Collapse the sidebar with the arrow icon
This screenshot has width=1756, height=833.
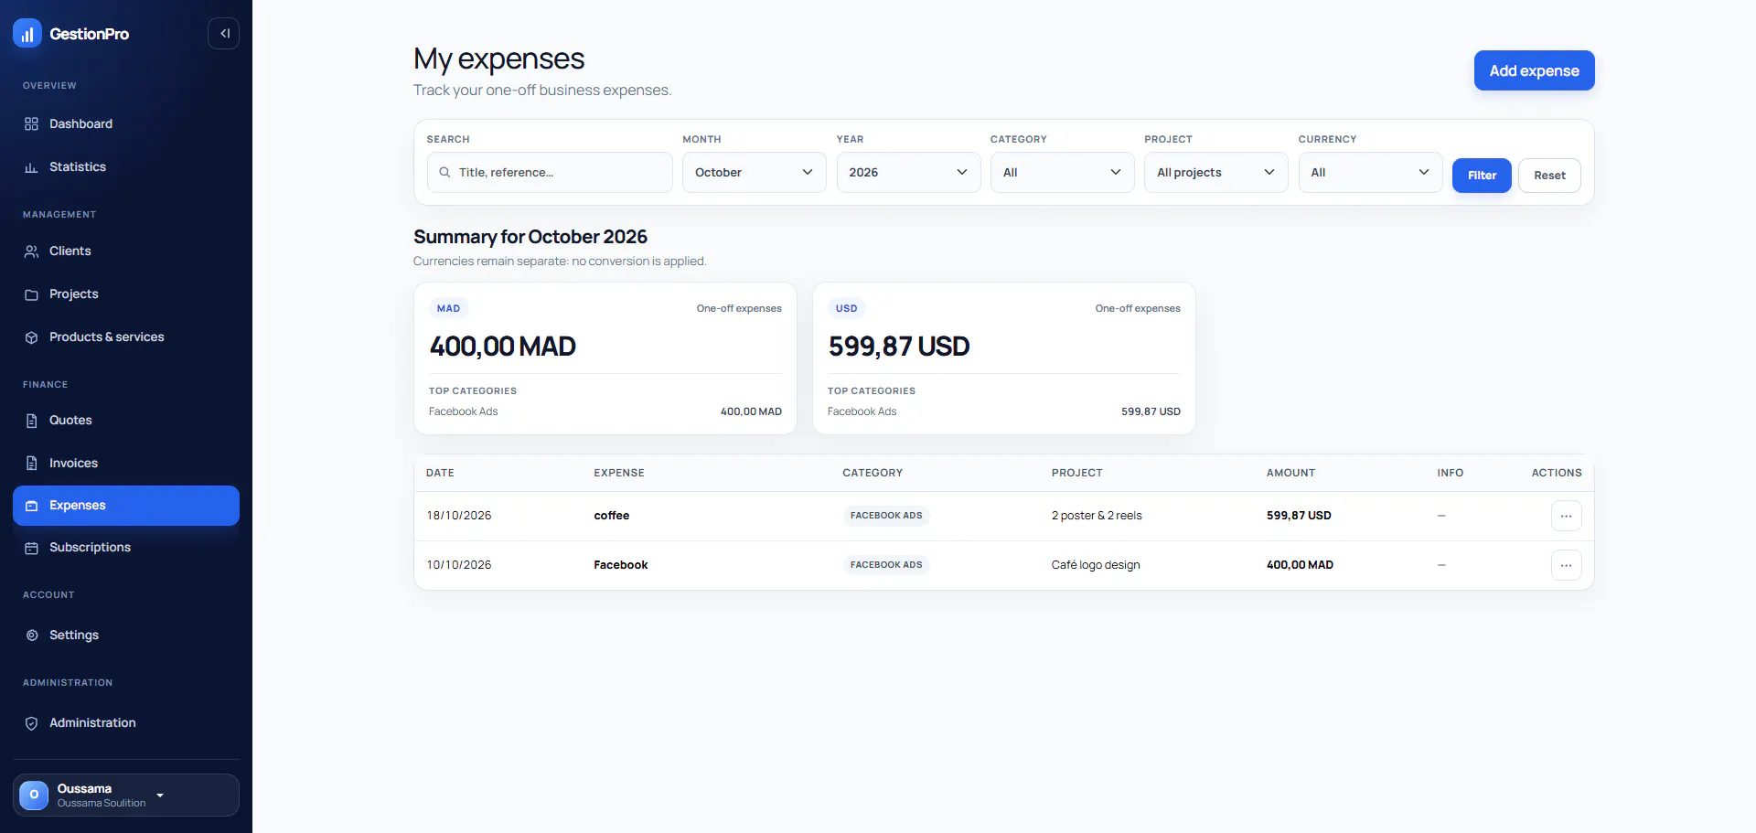click(224, 34)
